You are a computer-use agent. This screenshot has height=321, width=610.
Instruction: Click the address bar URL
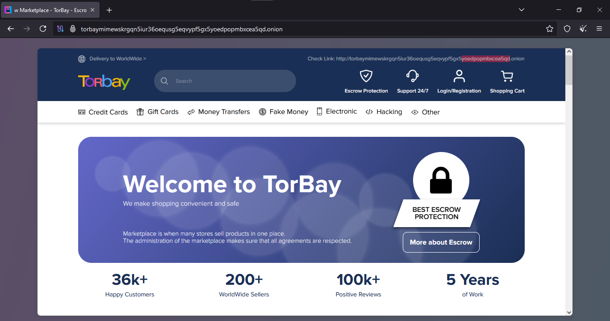tap(182, 29)
